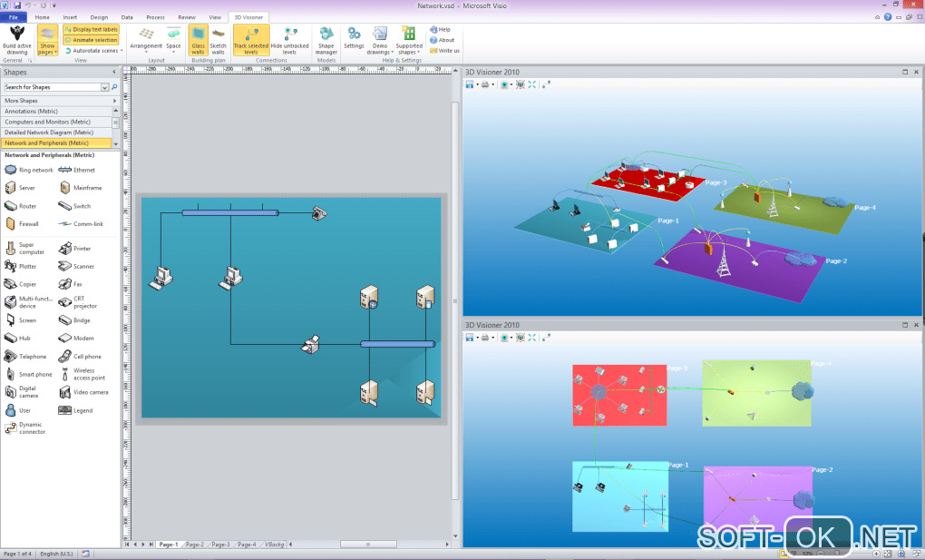This screenshot has width=925, height=560.
Task: Click English (U.S.) language in status bar
Action: click(x=56, y=554)
